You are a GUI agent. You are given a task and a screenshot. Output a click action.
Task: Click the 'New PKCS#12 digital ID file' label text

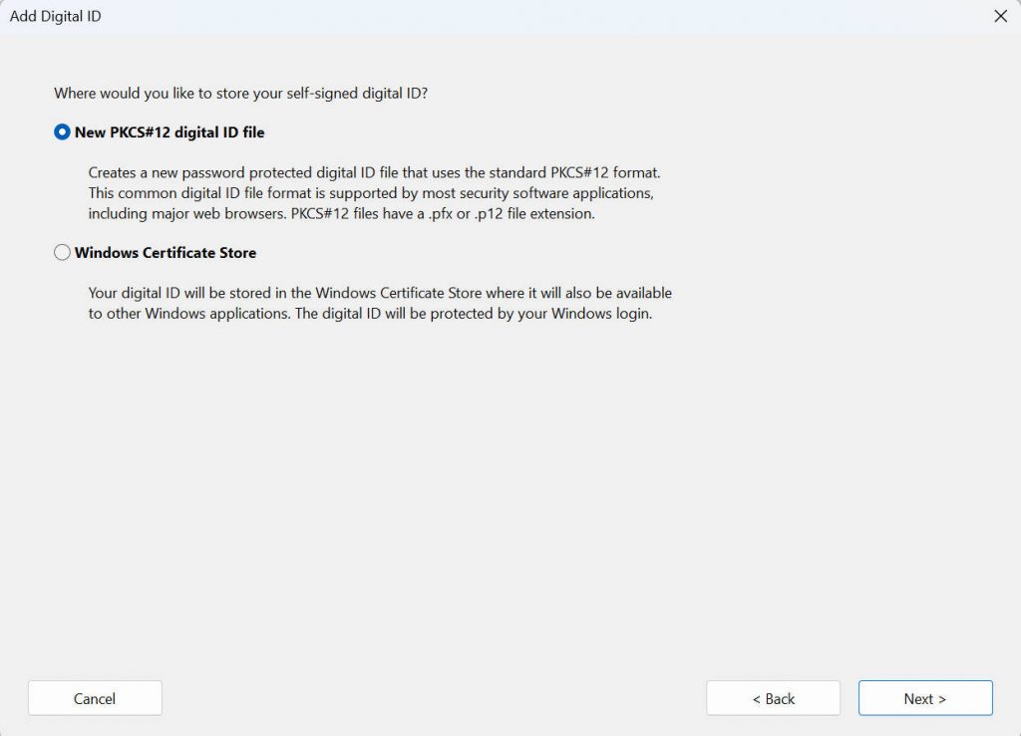click(x=170, y=131)
